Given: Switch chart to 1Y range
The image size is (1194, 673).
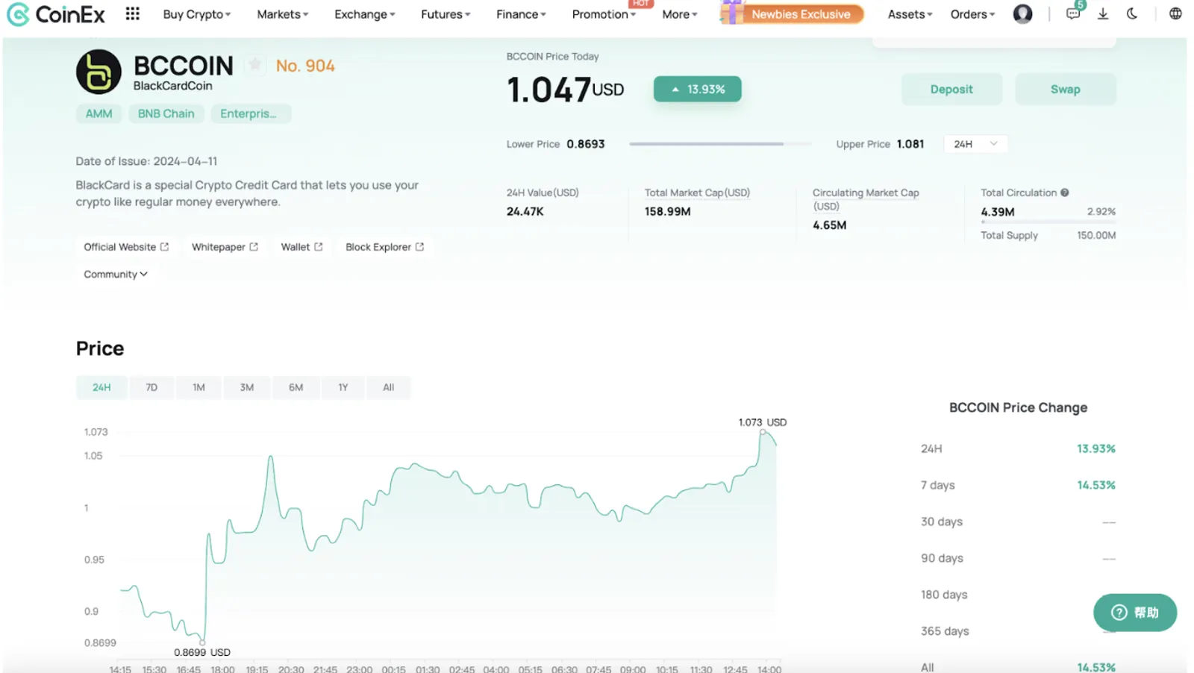Looking at the screenshot, I should (x=343, y=387).
